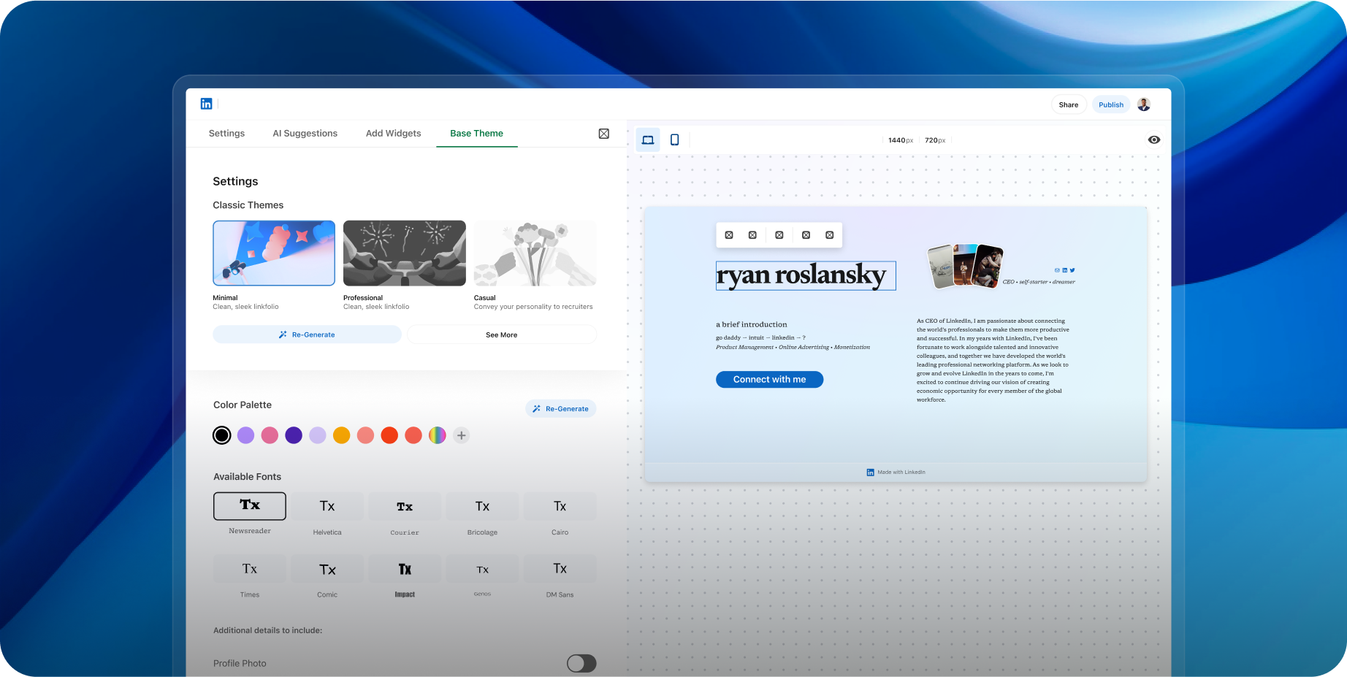
Task: Close the settings panel with box icon
Action: click(x=604, y=134)
